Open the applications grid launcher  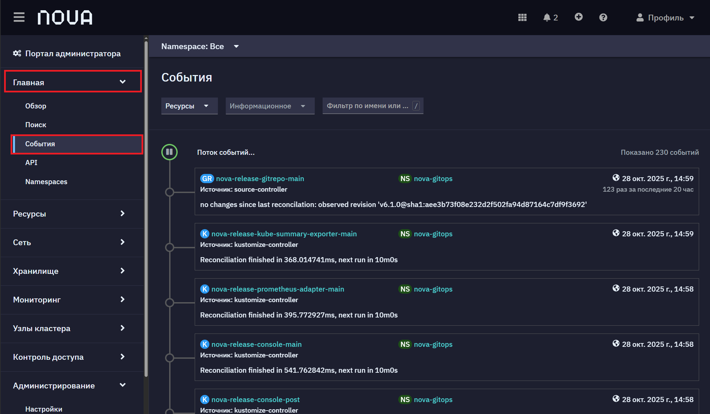coord(522,17)
